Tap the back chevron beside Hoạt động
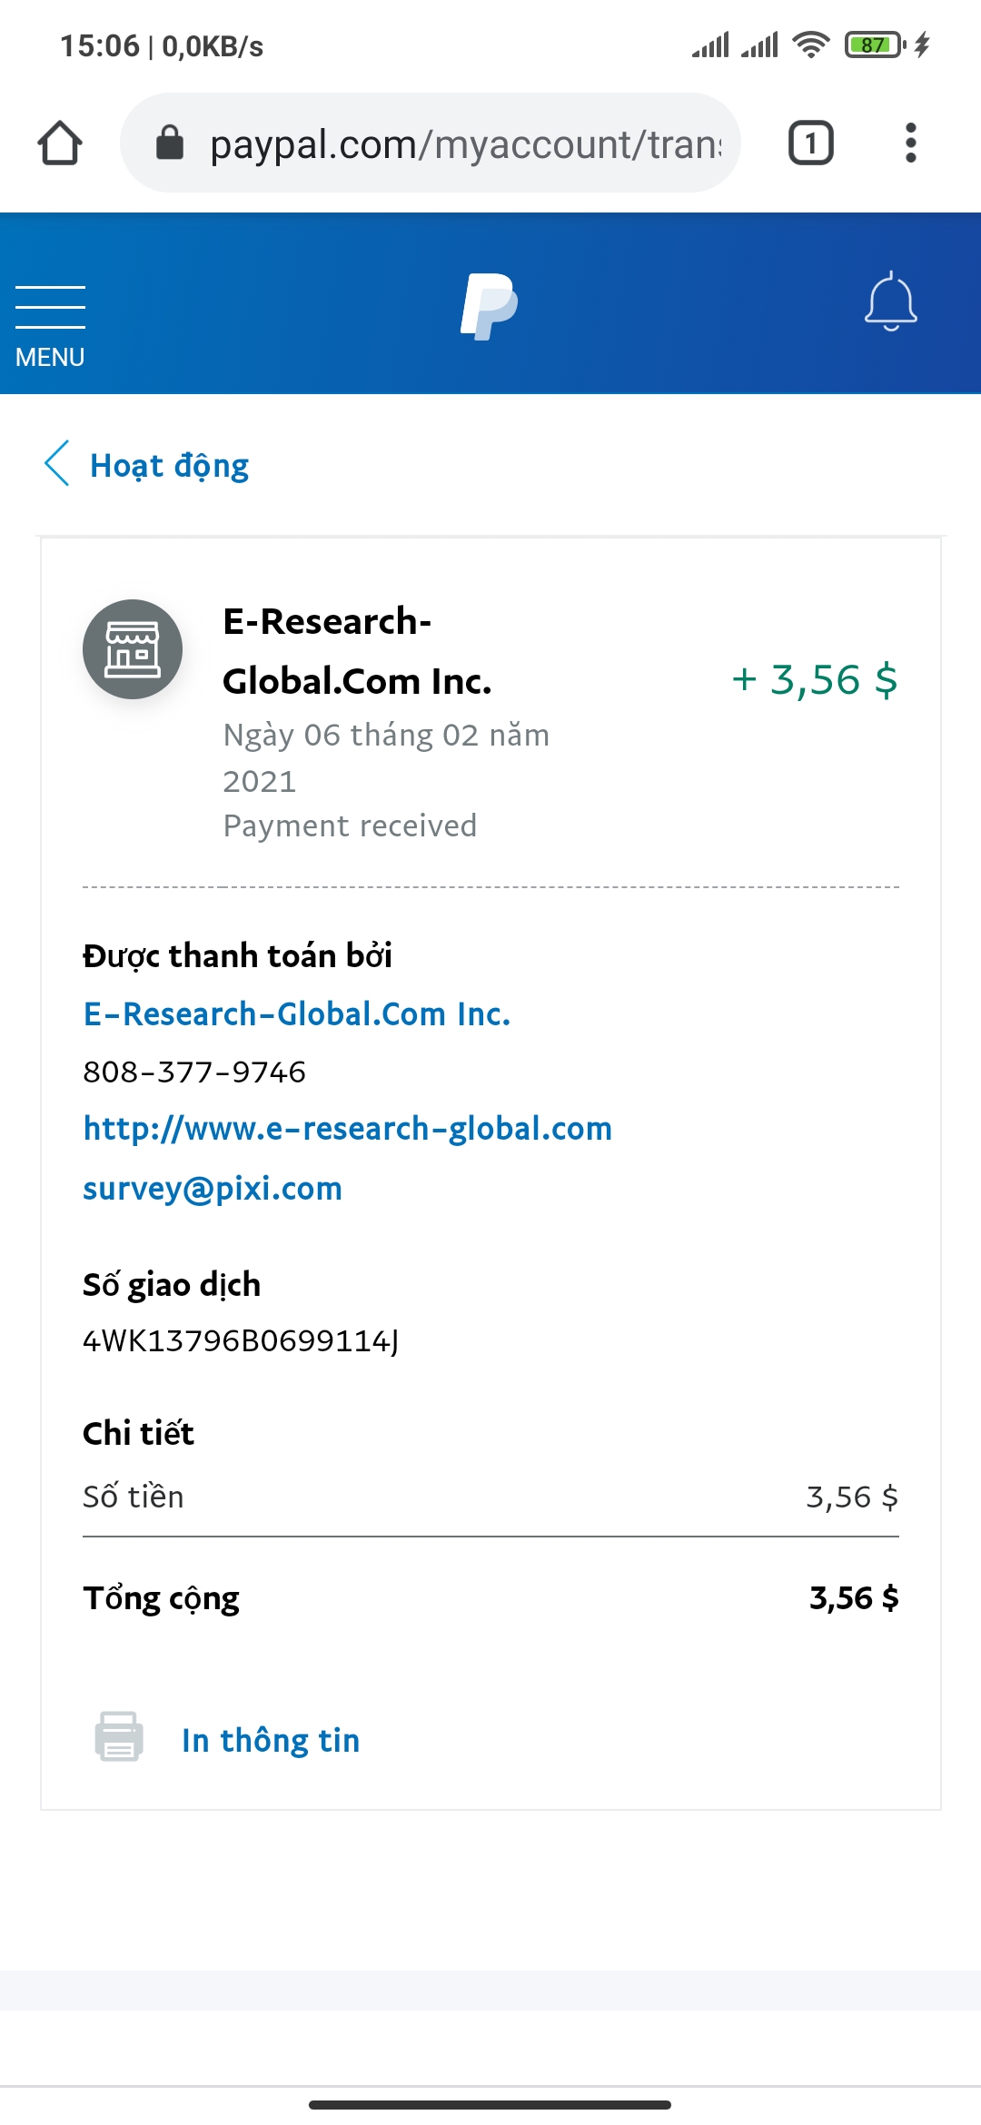The width and height of the screenshot is (981, 2125). (57, 464)
